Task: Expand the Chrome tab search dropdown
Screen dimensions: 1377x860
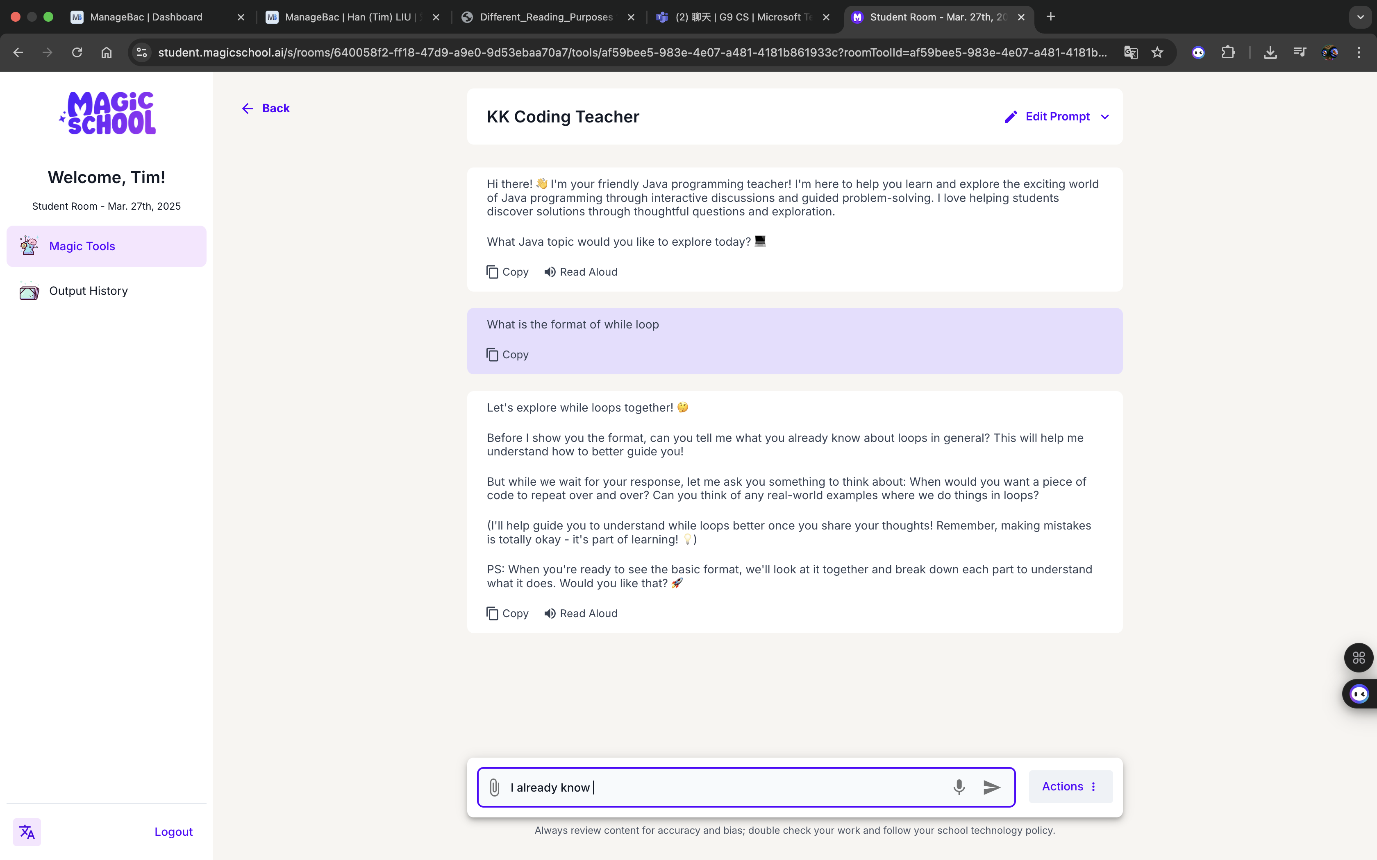Action: pyautogui.click(x=1360, y=17)
